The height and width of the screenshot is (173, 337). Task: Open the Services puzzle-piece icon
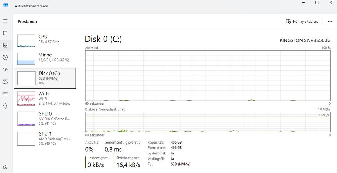point(5,106)
